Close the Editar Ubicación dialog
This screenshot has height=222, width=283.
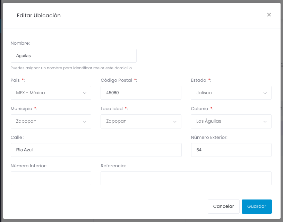tap(269, 15)
